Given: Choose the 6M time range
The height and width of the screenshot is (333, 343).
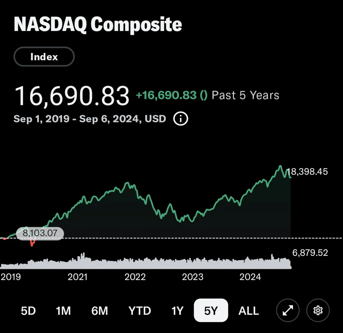Looking at the screenshot, I should tap(99, 311).
